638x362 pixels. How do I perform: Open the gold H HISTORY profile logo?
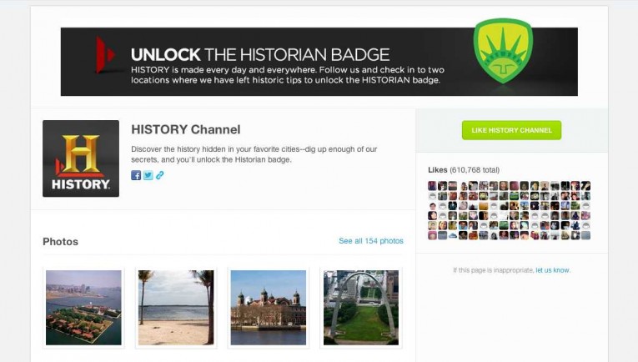(x=81, y=158)
